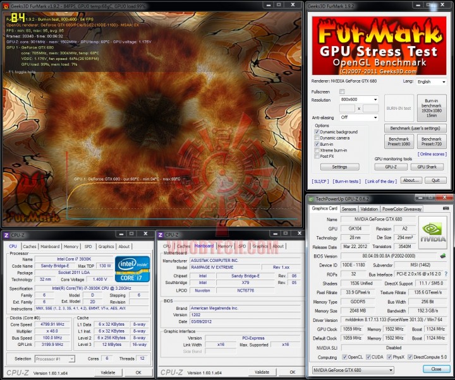Open Memory tab in CPU-Z CPU window
This screenshot has width=455, height=380.
point(71,246)
